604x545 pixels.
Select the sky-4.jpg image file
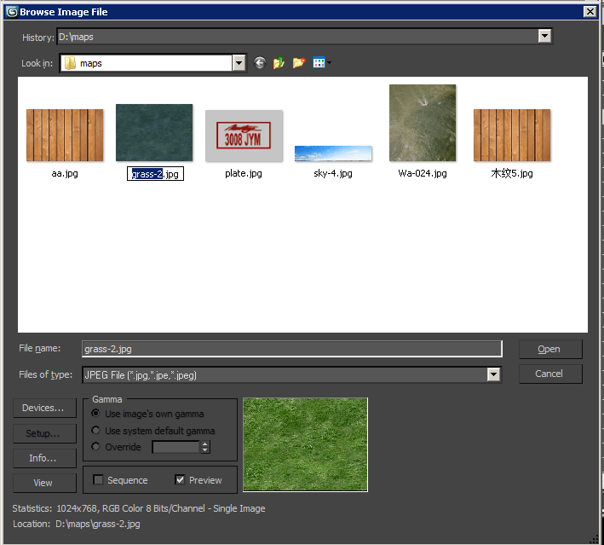pyautogui.click(x=332, y=154)
